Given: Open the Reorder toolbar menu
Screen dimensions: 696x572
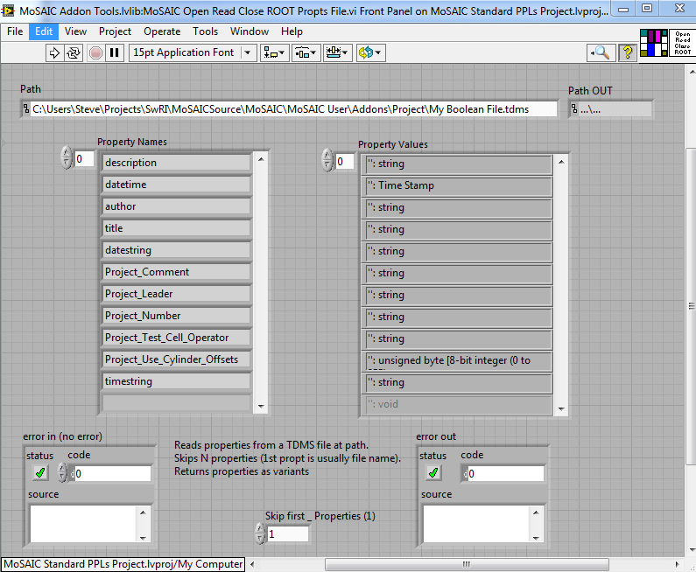Looking at the screenshot, I should 370,52.
